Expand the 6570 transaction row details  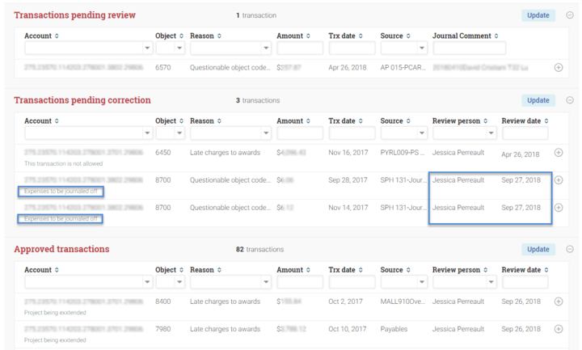click(559, 68)
